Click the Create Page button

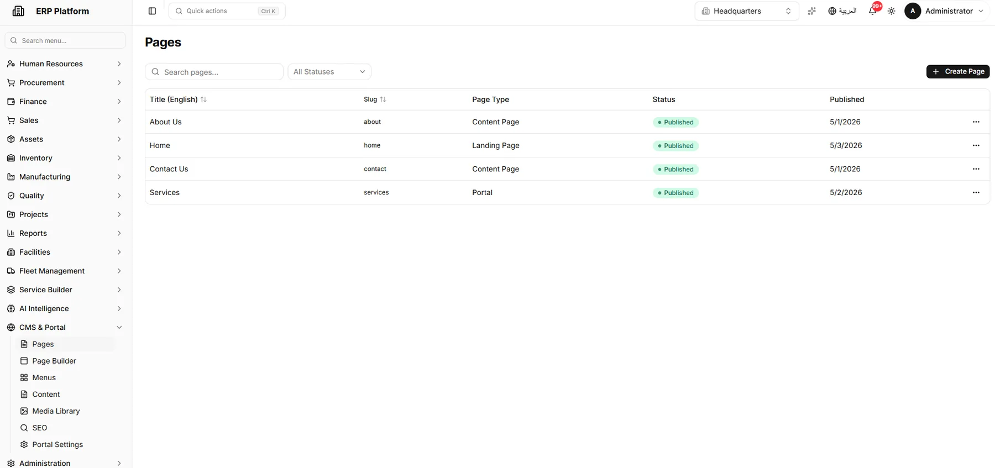coord(958,71)
